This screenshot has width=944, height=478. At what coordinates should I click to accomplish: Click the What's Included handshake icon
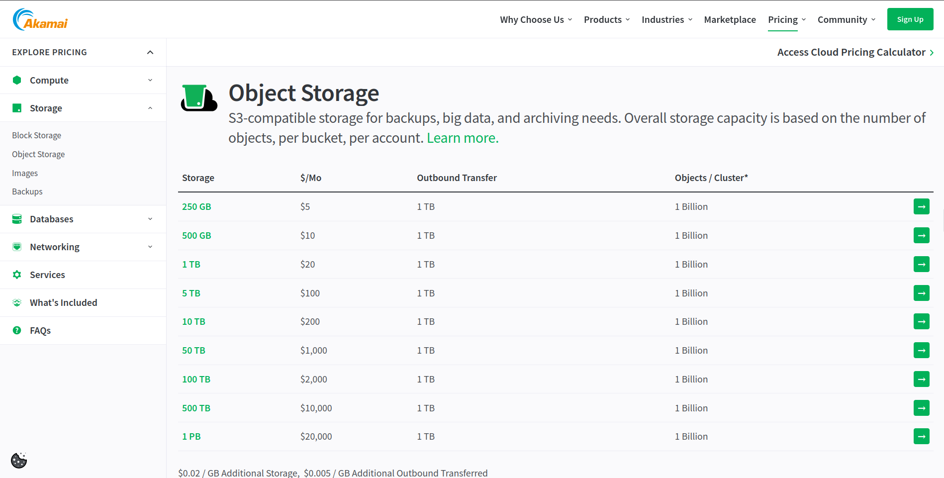[17, 302]
